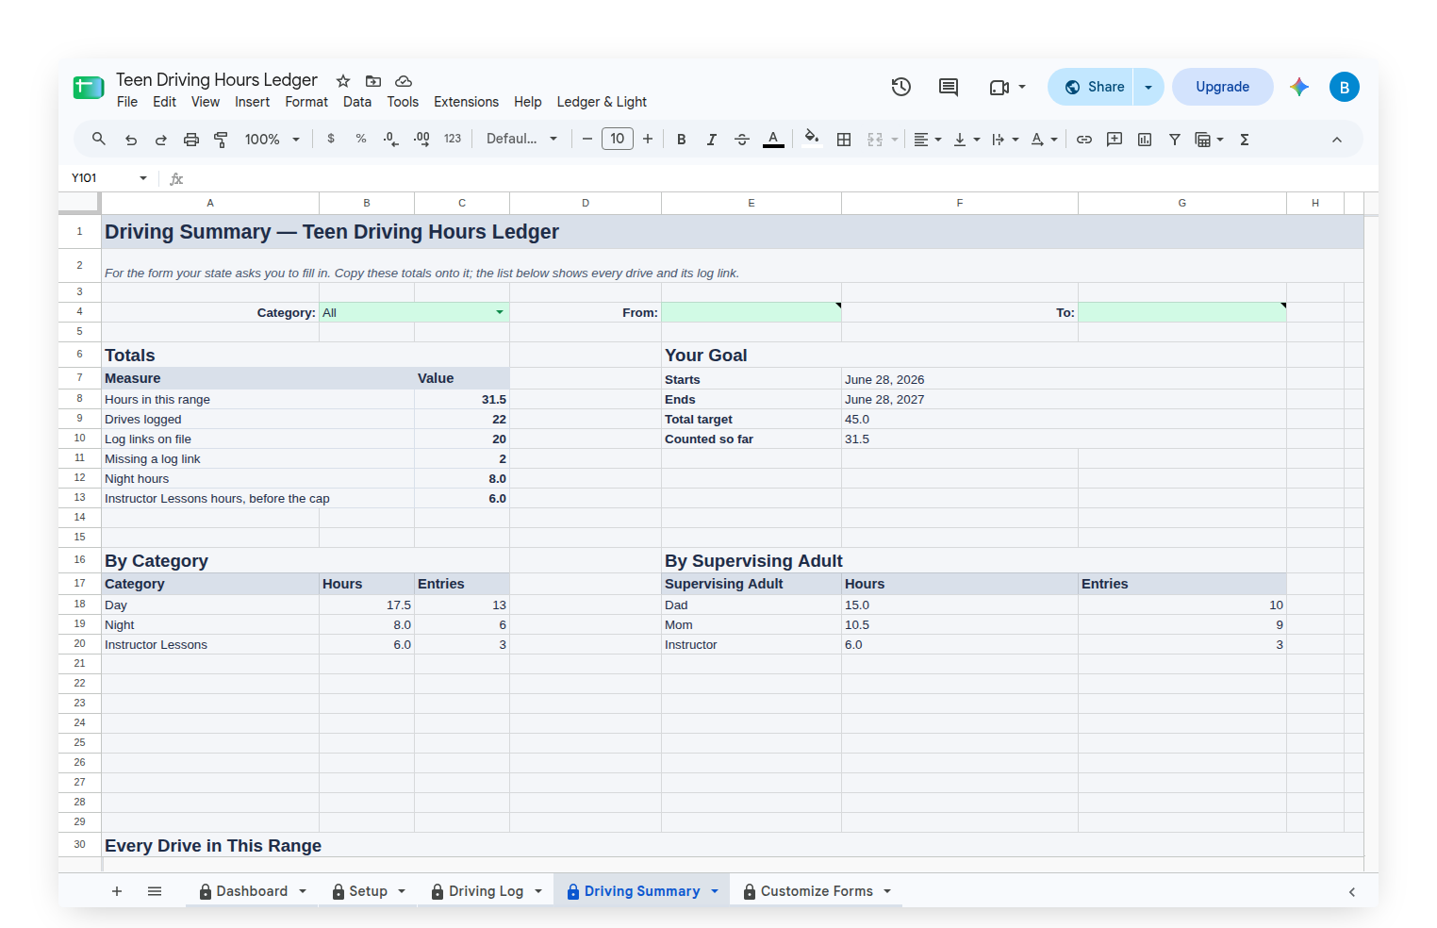Toggle strikethrough formatting

coord(742,140)
